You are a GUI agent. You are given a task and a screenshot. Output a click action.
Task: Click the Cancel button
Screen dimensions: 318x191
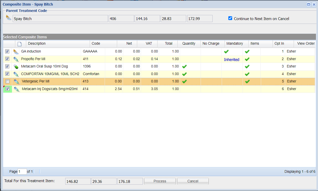pos(193,181)
